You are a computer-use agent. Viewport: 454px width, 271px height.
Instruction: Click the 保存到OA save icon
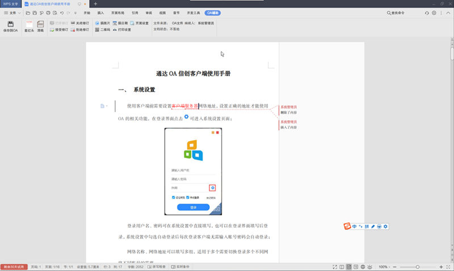tap(10, 26)
